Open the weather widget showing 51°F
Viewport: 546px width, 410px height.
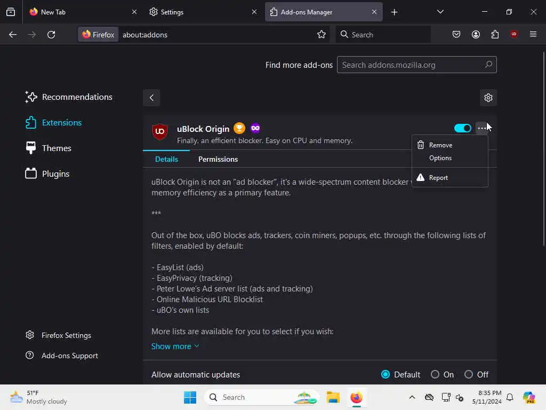tap(38, 397)
